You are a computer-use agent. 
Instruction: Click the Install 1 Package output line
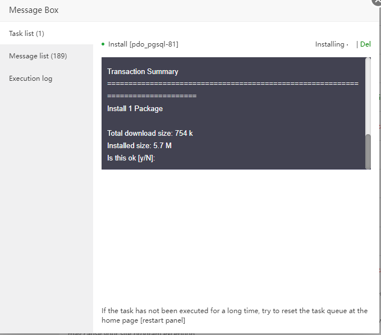pos(135,109)
